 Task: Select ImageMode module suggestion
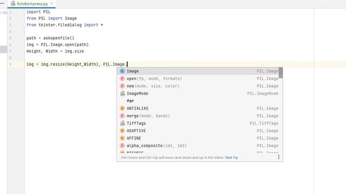point(197,93)
